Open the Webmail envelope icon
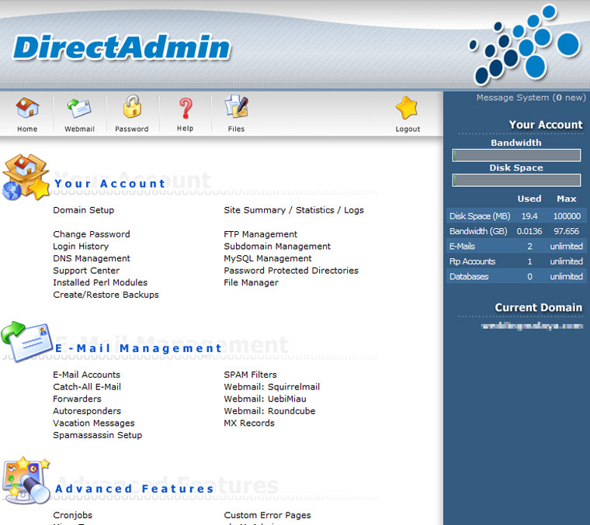This screenshot has height=525, width=590. point(79,109)
